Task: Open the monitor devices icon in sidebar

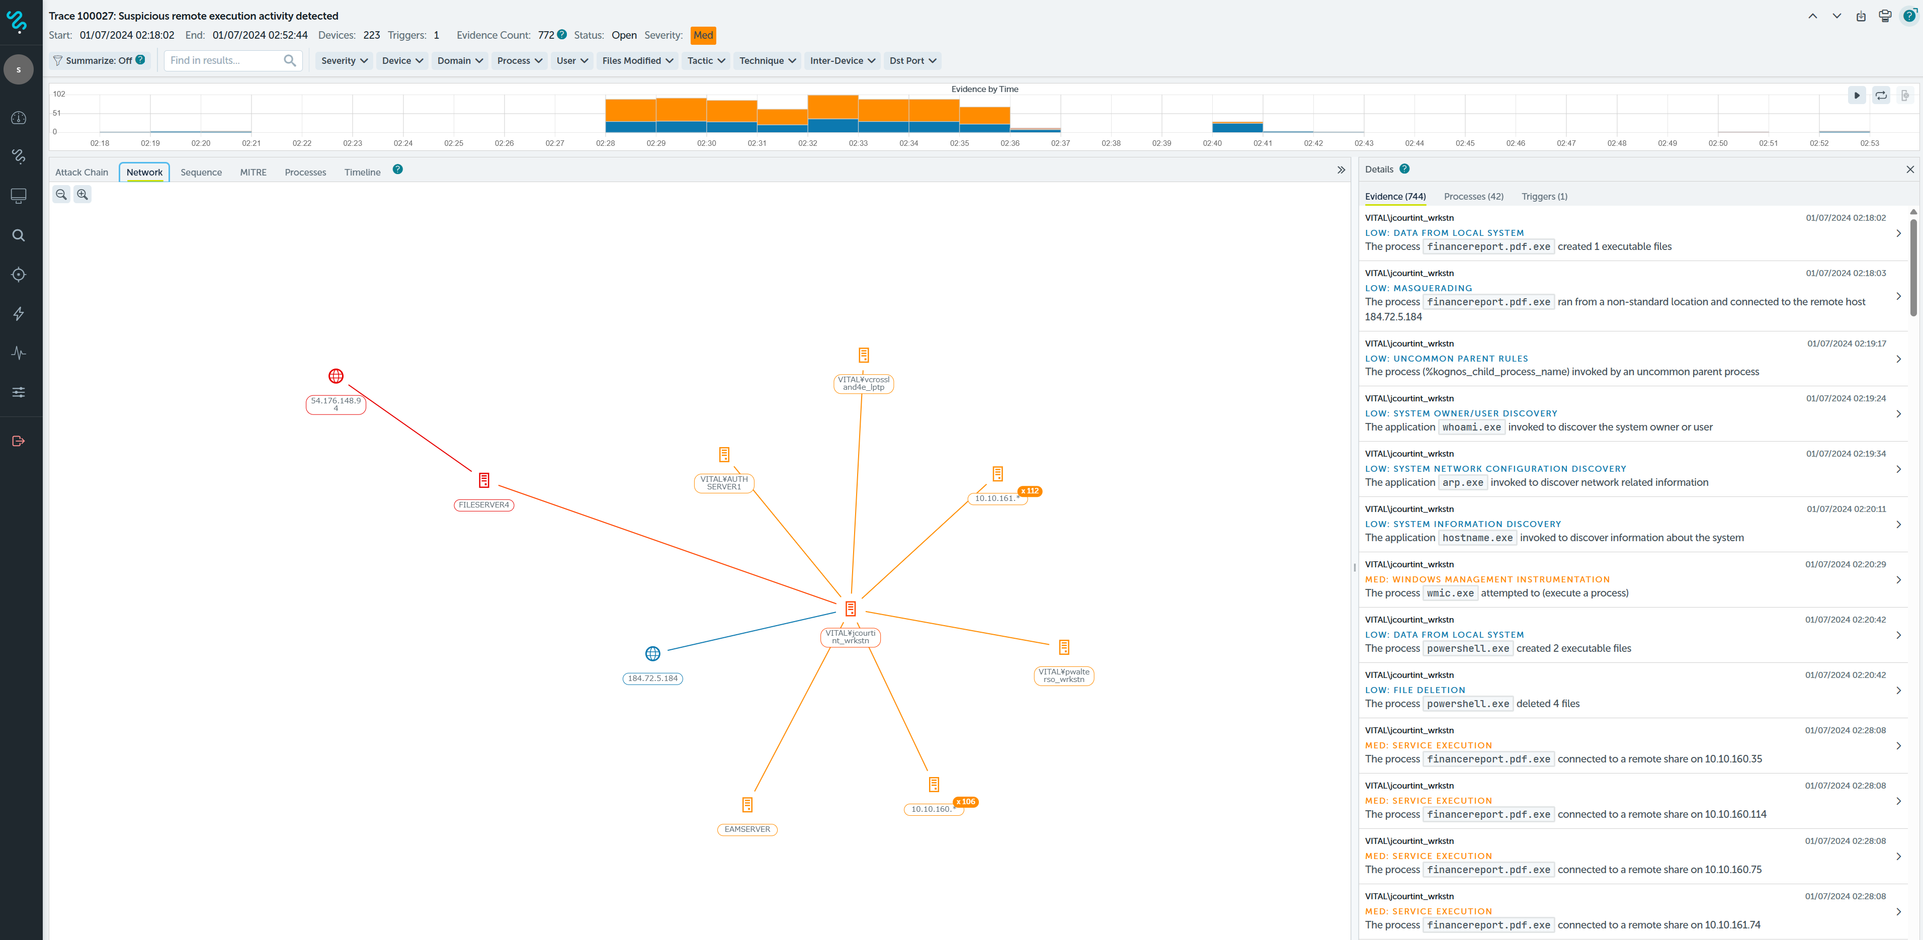Action: pos(19,196)
